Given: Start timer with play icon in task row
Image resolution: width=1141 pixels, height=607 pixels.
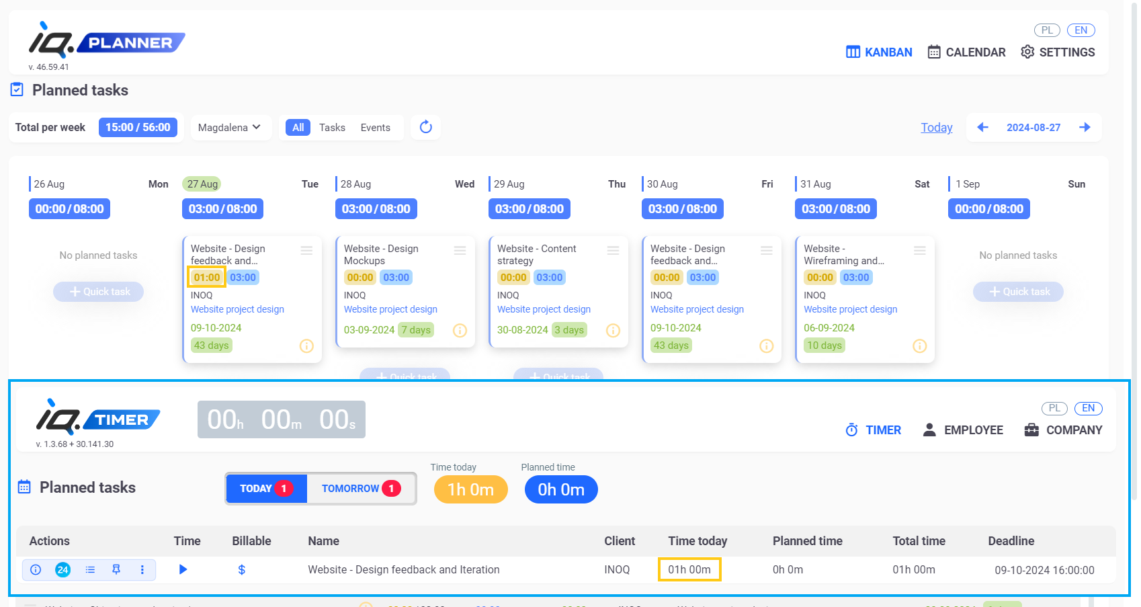Looking at the screenshot, I should (183, 569).
